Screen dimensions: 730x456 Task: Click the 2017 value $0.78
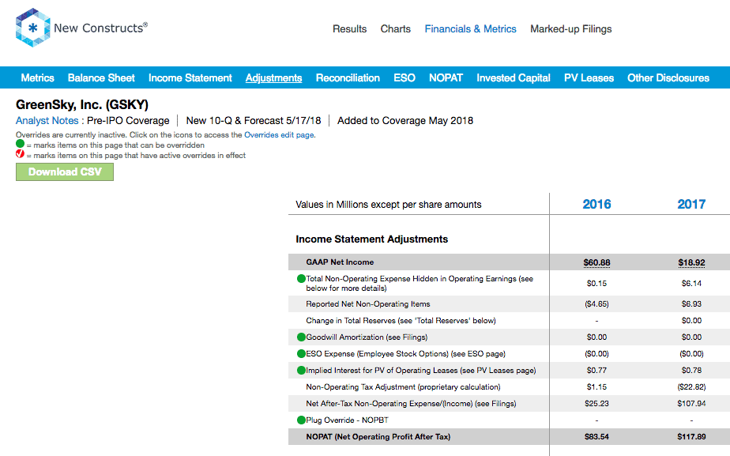tap(691, 371)
